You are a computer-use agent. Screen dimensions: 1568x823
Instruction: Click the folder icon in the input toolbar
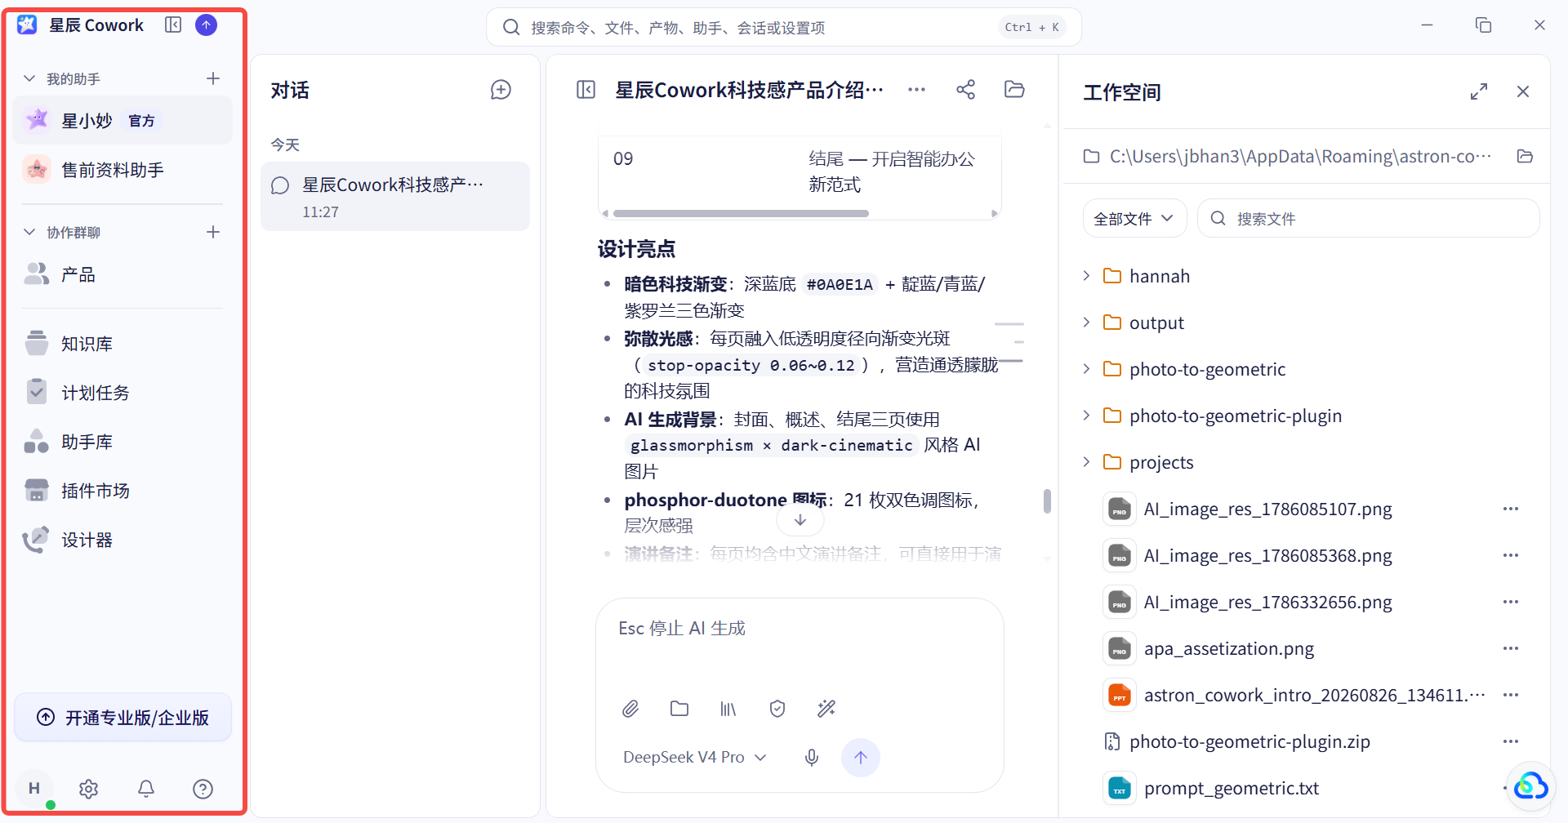[679, 709]
